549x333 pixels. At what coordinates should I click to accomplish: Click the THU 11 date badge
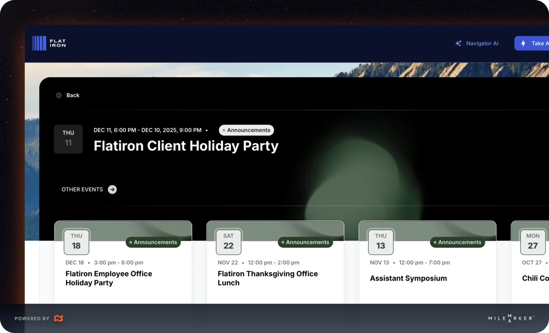tap(68, 139)
